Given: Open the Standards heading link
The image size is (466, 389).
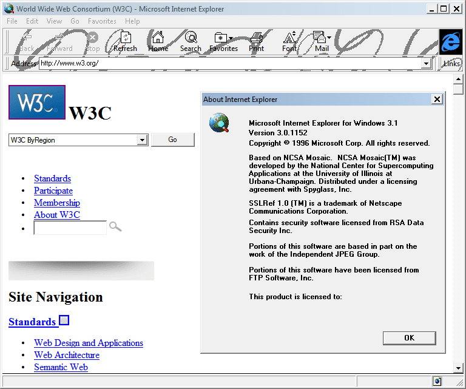Looking at the screenshot, I should point(32,322).
